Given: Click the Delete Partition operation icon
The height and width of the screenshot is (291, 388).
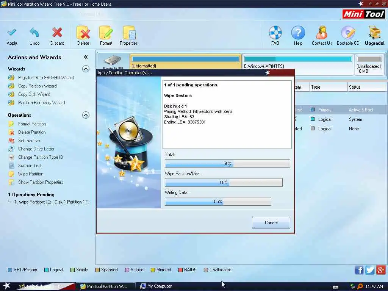Looking at the screenshot, I should (x=11, y=132).
